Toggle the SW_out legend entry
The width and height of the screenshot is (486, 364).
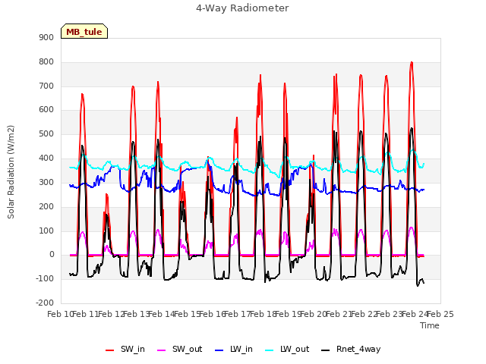[180, 349]
